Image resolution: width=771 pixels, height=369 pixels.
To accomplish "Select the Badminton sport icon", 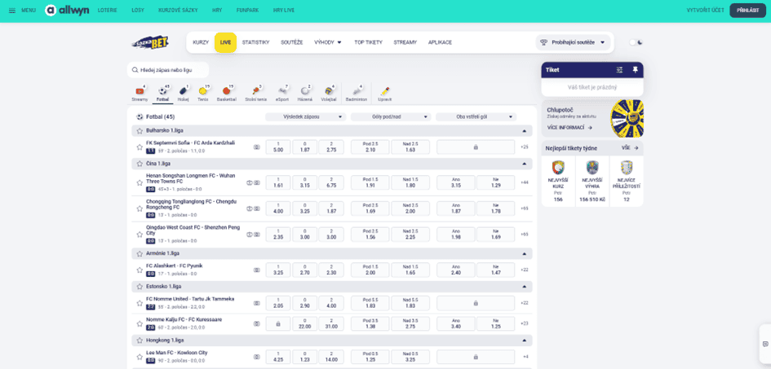I will coord(357,93).
